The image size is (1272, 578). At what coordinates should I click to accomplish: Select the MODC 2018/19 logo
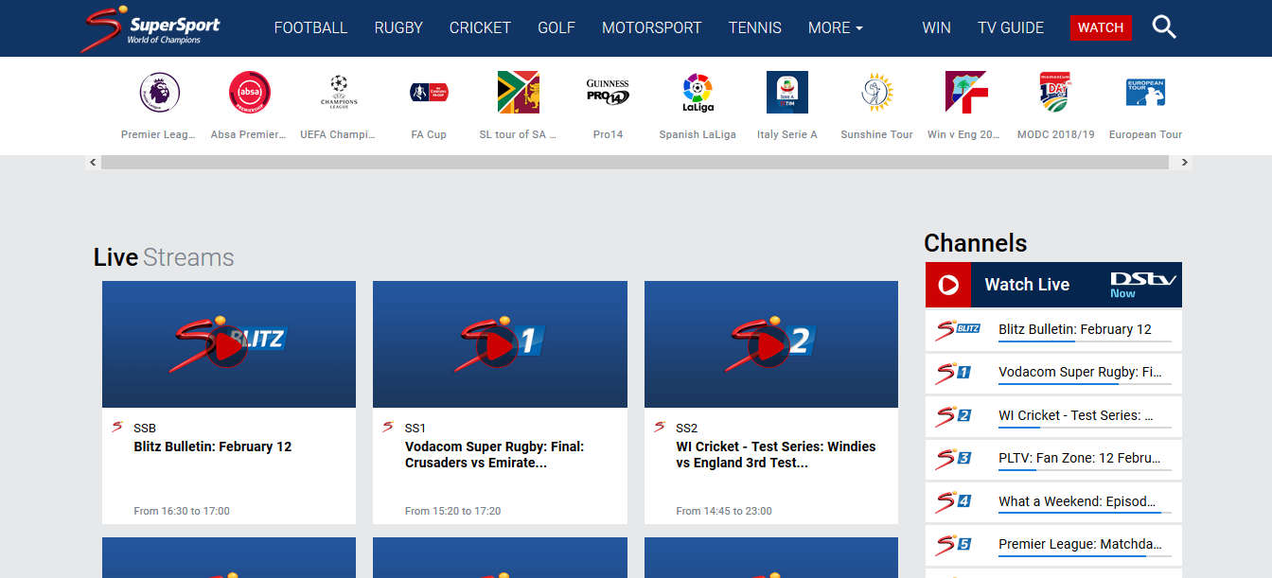(x=1055, y=93)
